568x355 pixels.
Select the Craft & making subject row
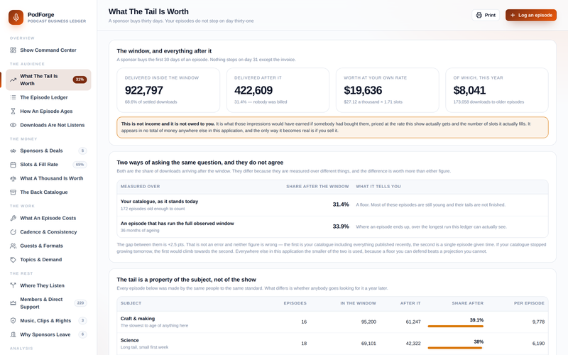(x=332, y=322)
